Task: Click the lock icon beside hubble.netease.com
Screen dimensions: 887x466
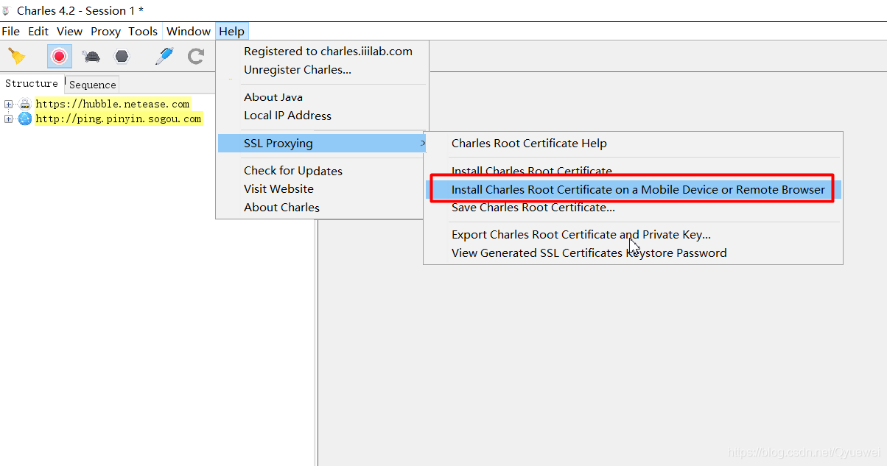Action: pyautogui.click(x=25, y=104)
